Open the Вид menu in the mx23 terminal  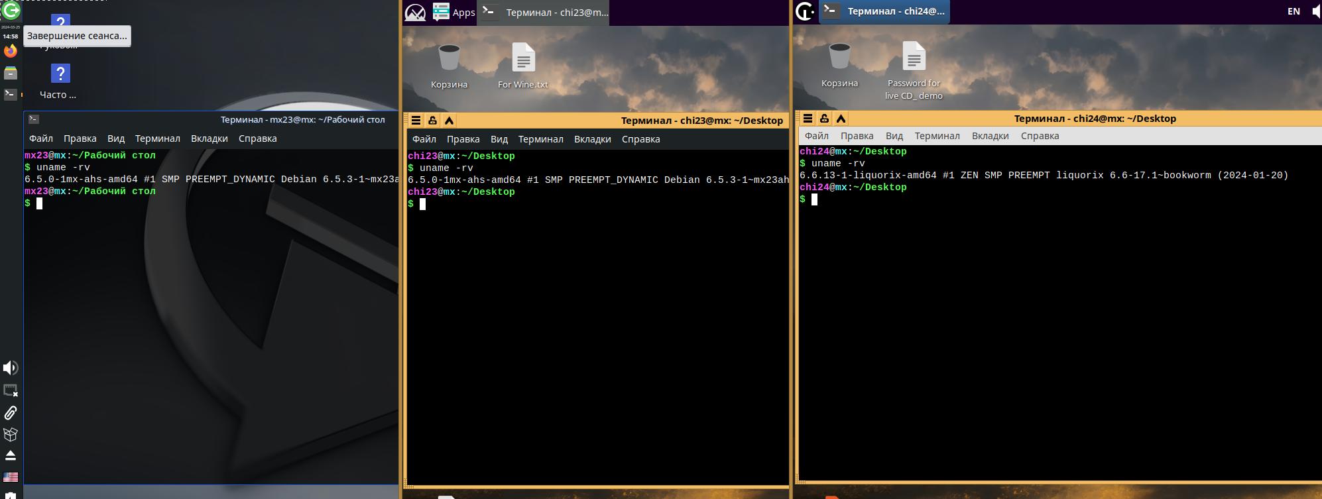(116, 139)
